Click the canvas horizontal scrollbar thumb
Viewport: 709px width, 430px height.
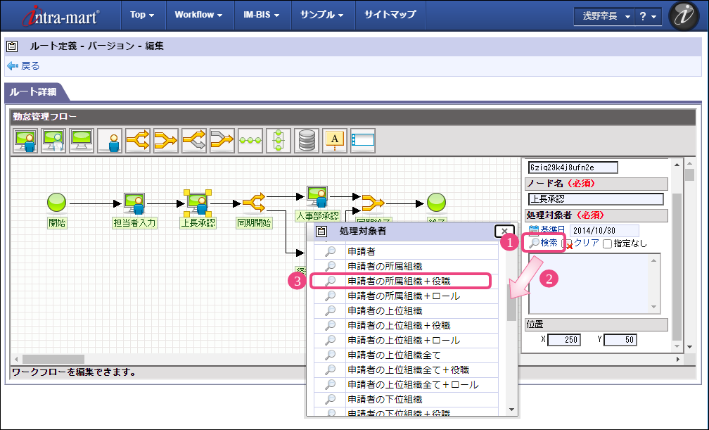pos(53,360)
